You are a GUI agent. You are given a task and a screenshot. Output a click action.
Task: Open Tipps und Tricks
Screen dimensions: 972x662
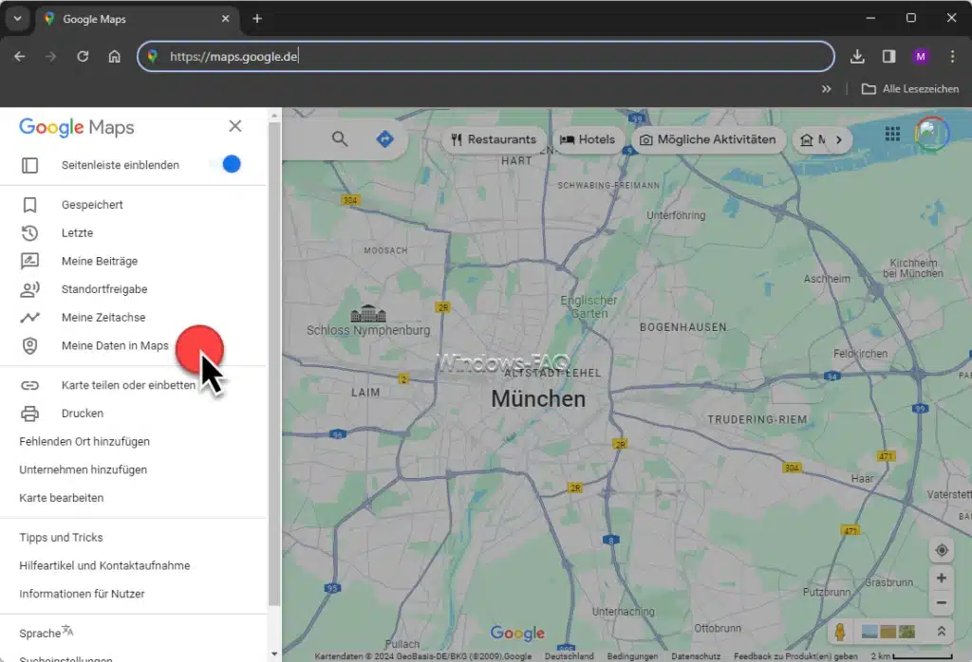[61, 538]
